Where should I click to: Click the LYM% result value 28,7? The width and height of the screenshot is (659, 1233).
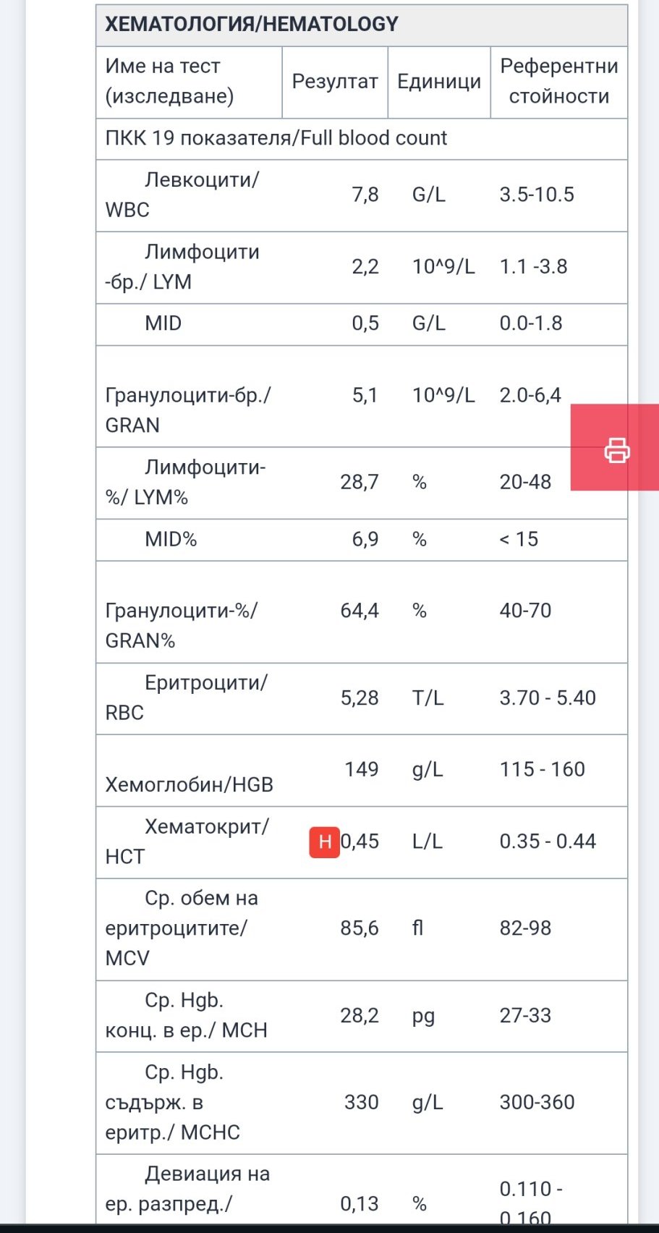pyautogui.click(x=360, y=482)
